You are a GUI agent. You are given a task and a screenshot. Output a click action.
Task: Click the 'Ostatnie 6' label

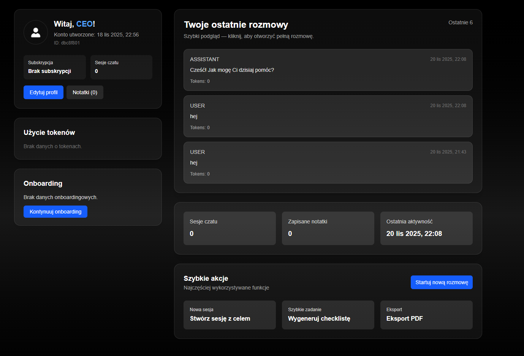[x=460, y=22]
